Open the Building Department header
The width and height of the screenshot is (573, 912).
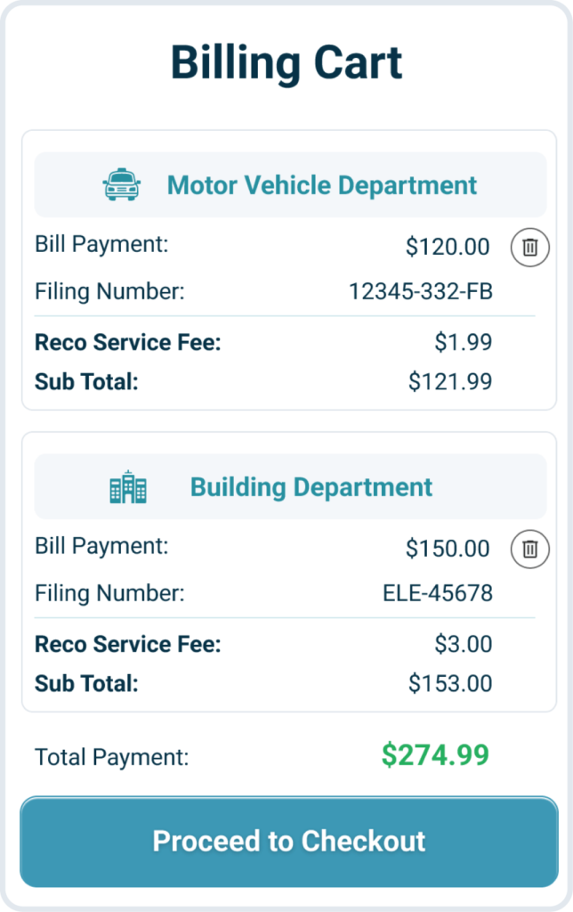(x=290, y=487)
